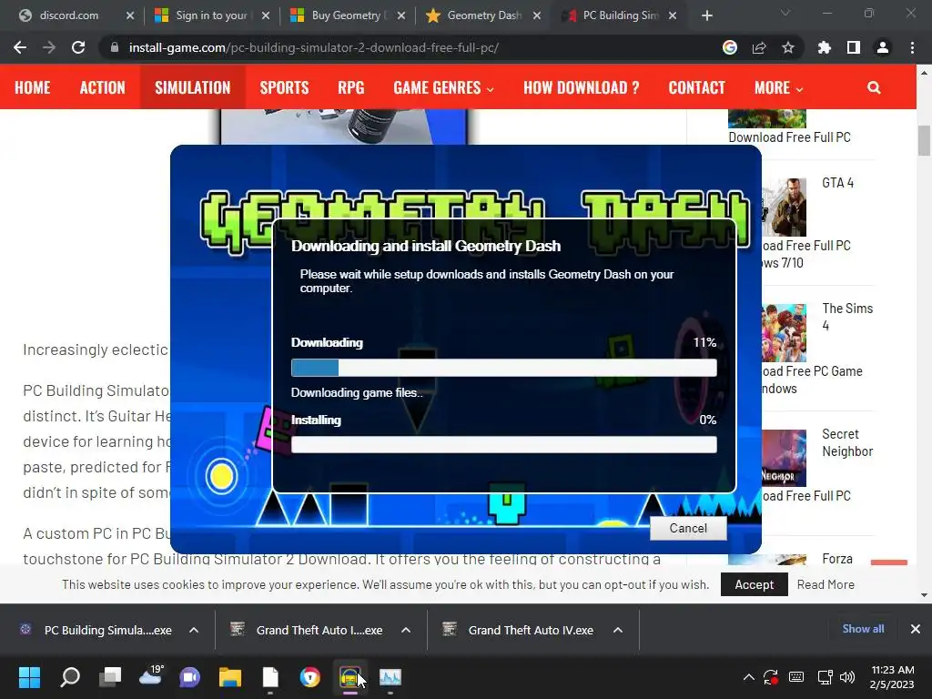Open the GTA 4 sidebar link
The width and height of the screenshot is (932, 699).
pos(837,183)
